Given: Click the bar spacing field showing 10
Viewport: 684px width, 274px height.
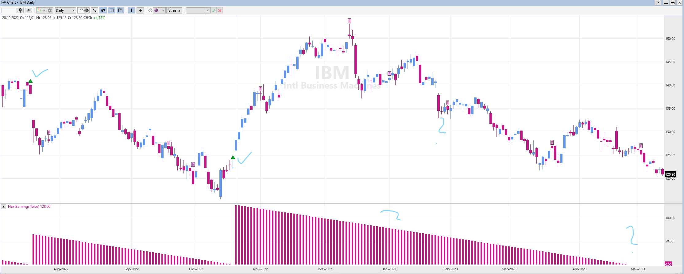Looking at the screenshot, I should (81, 10).
